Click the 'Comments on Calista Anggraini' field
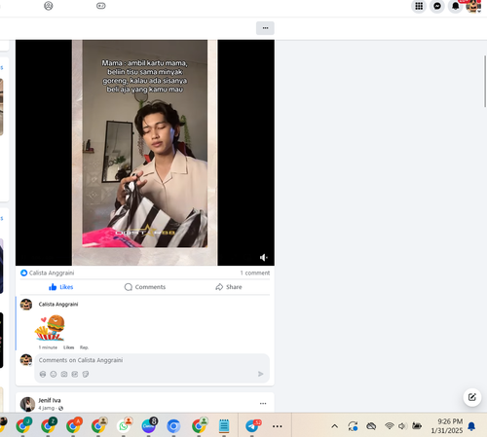Image resolution: width=487 pixels, height=437 pixels. coord(152,360)
